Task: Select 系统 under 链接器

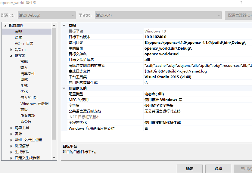Action: [x=24, y=86]
